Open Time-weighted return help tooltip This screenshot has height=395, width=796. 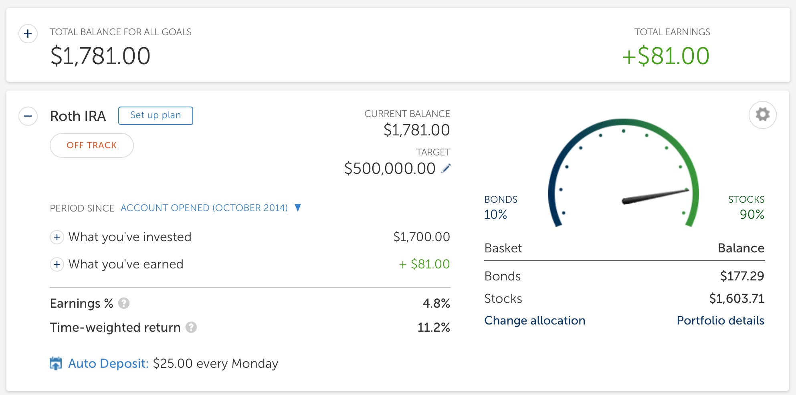click(191, 327)
